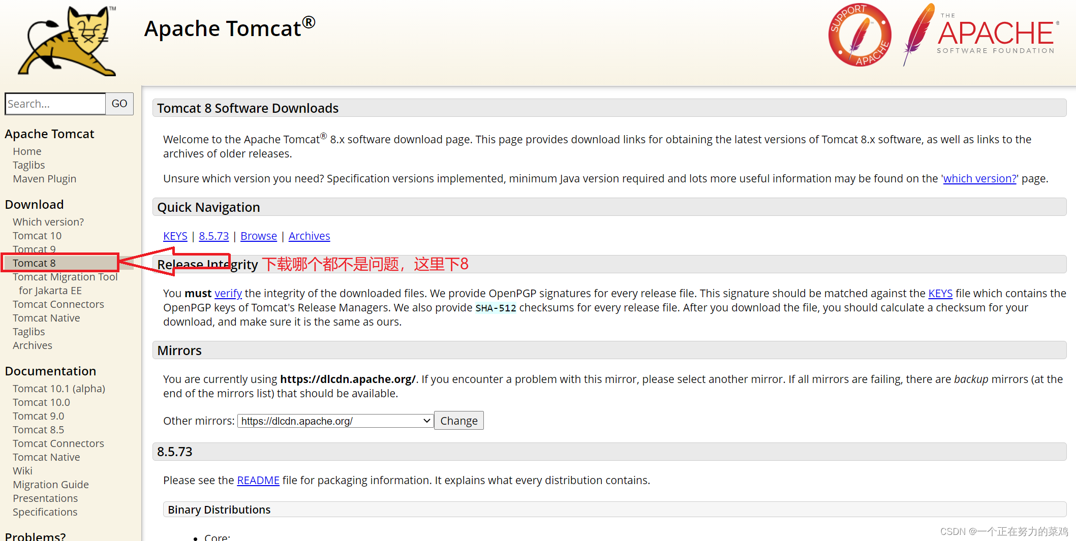The width and height of the screenshot is (1076, 541).
Task: Click the Apache Tomcat page title
Action: (230, 27)
